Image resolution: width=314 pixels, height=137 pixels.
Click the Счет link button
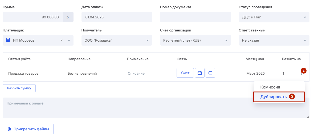click(x=185, y=73)
